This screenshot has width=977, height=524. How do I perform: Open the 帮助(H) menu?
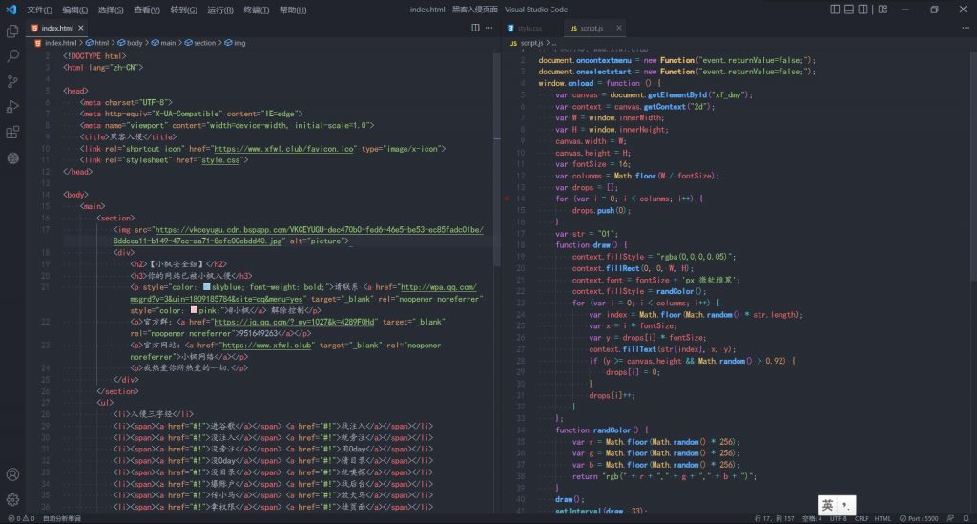point(292,10)
